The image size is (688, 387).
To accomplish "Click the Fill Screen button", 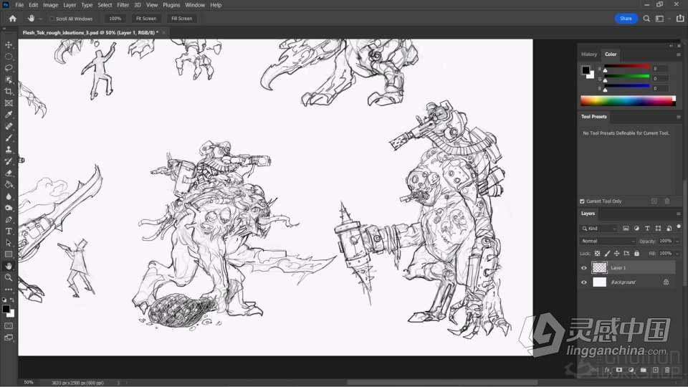I will (x=181, y=19).
